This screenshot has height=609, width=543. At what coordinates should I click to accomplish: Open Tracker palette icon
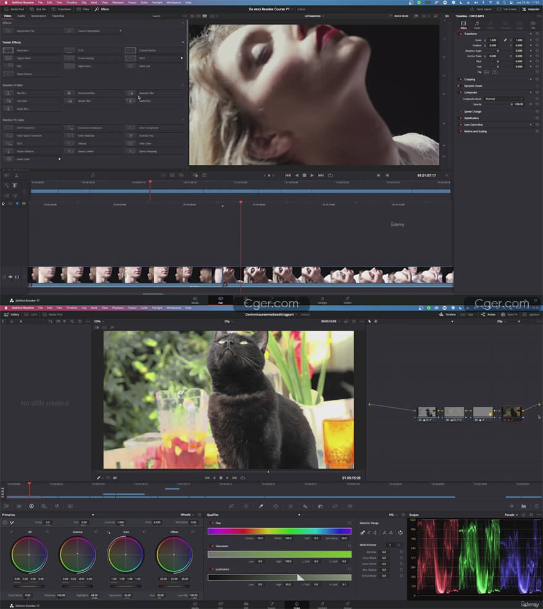click(290, 506)
